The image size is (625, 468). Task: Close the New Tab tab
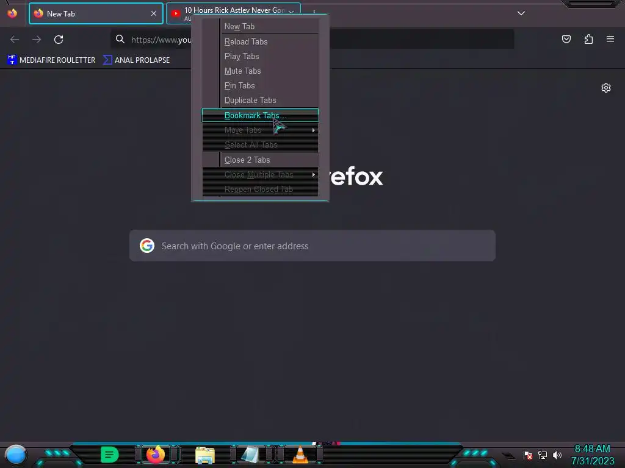point(154,13)
